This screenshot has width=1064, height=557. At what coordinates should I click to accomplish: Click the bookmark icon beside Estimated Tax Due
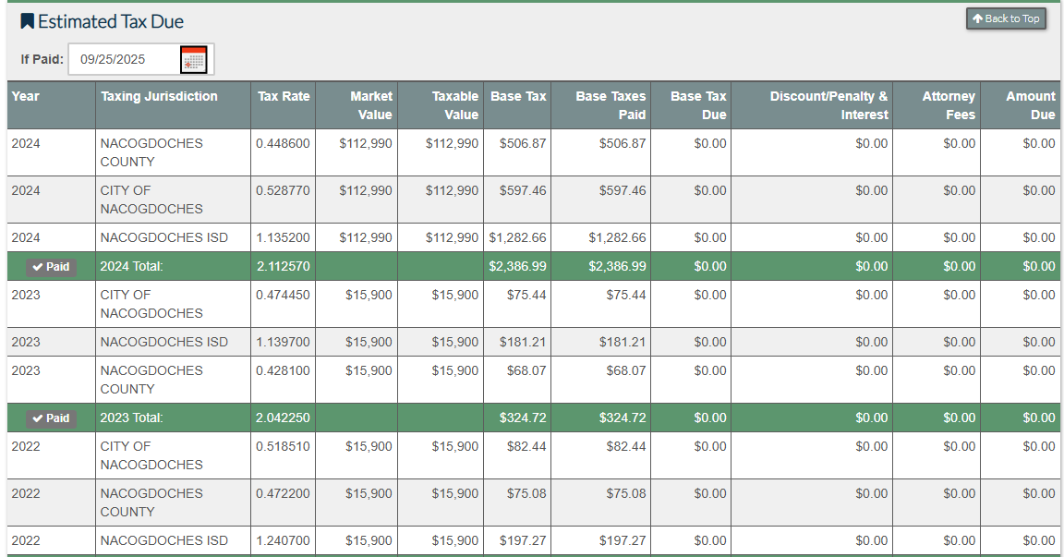tap(27, 21)
